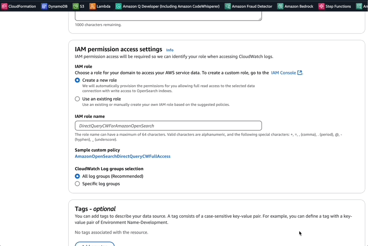Select All log groups (Recommended)
The height and width of the screenshot is (246, 368).
point(77,176)
